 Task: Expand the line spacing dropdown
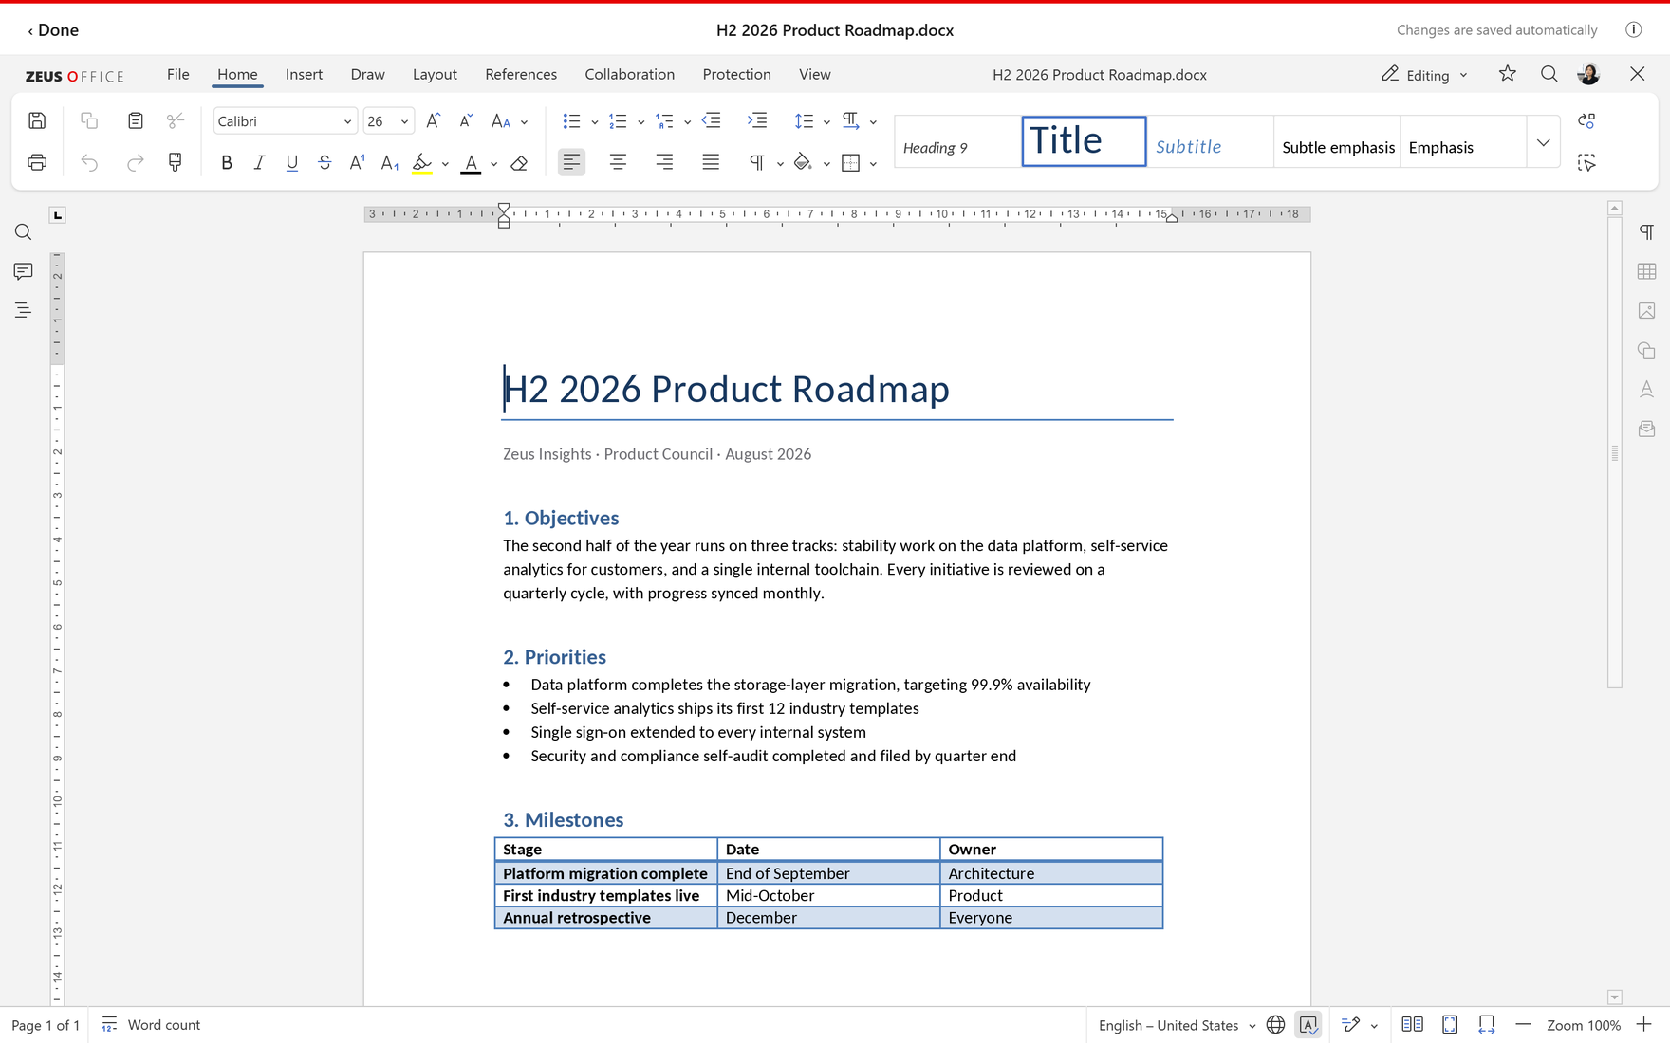[826, 121]
